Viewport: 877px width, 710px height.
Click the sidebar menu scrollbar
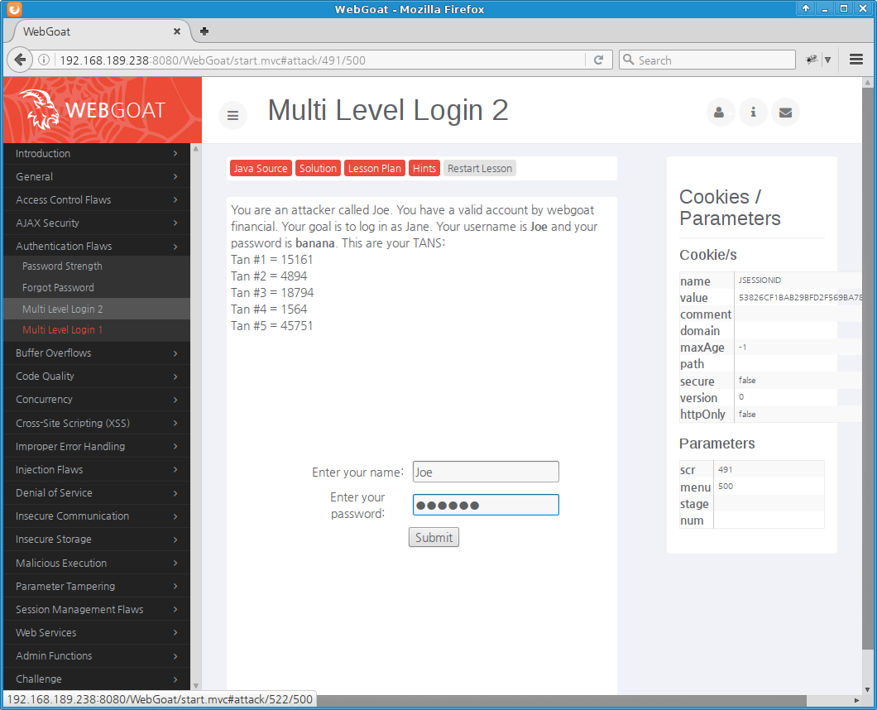tap(196, 417)
